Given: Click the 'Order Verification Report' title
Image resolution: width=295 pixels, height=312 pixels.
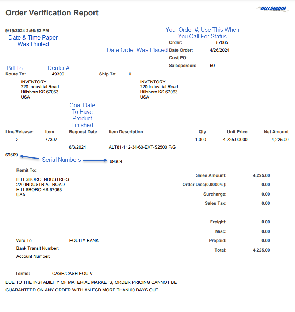Looking at the screenshot, I should (52, 13).
